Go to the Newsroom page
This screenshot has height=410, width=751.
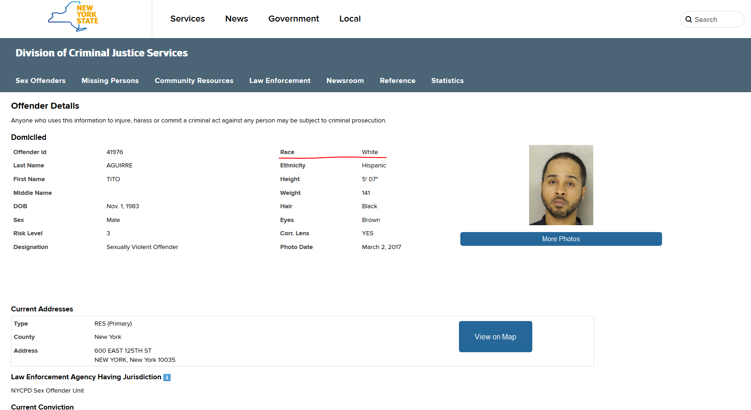345,81
